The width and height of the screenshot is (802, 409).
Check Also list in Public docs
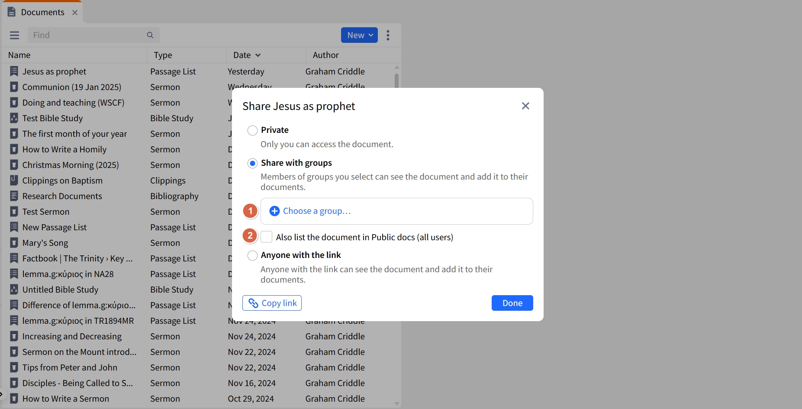[267, 237]
